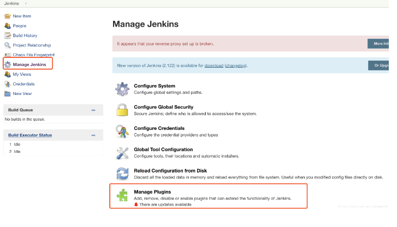The height and width of the screenshot is (227, 397).
Task: Click the Build Queue panel title
Action: pos(21,110)
